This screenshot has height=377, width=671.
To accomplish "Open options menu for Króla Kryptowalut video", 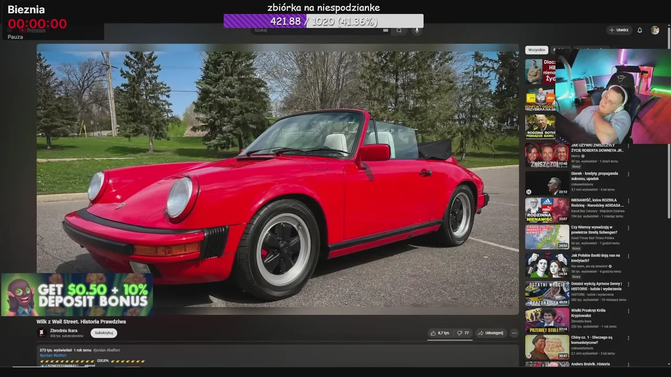I will point(629,311).
